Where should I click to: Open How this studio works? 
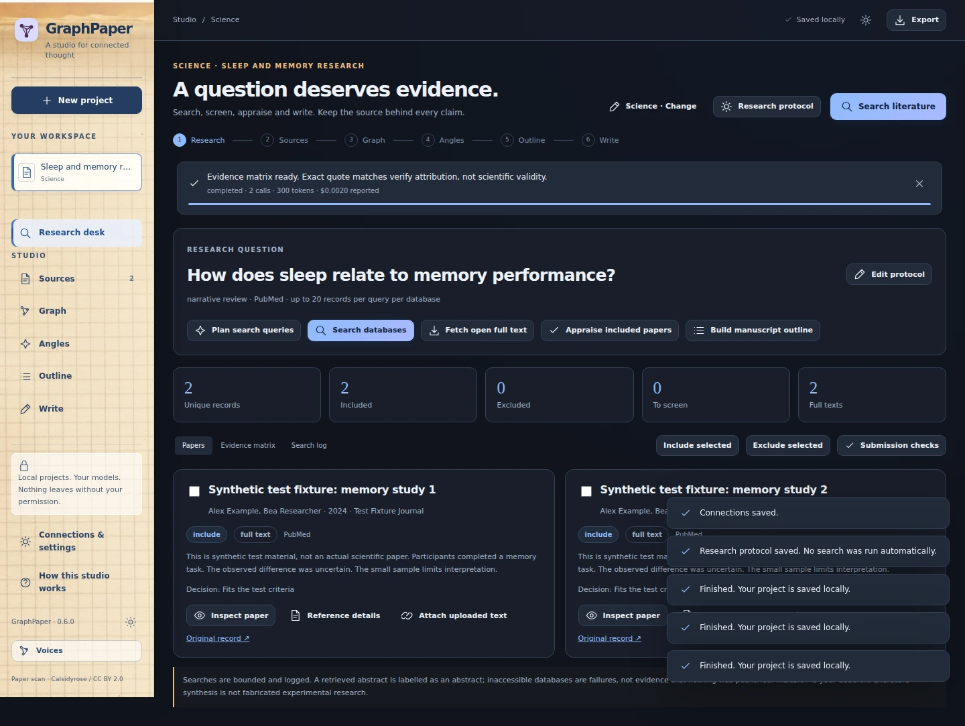pyautogui.click(x=76, y=582)
